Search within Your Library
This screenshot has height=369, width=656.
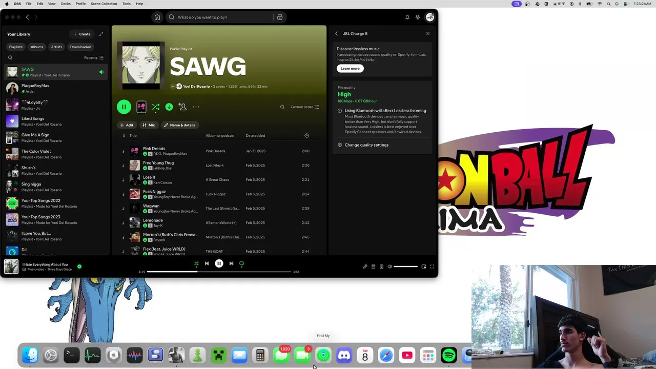pos(10,57)
